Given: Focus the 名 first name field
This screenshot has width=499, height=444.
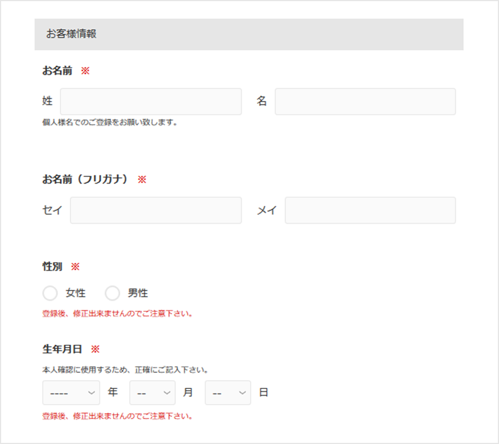Looking at the screenshot, I should click(365, 102).
